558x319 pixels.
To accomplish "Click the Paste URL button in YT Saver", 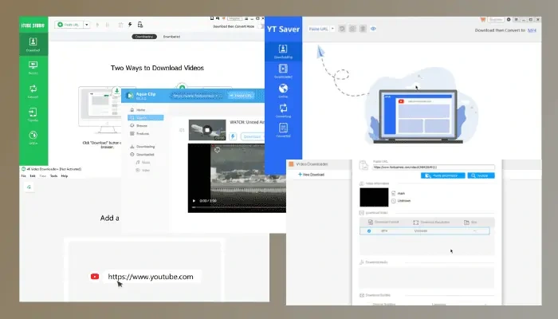I will click(x=318, y=29).
